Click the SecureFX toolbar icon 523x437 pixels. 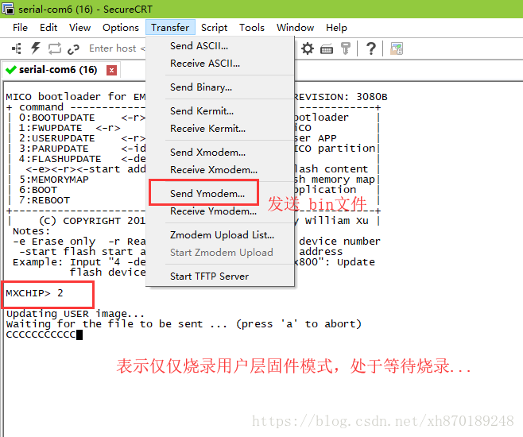click(397, 48)
